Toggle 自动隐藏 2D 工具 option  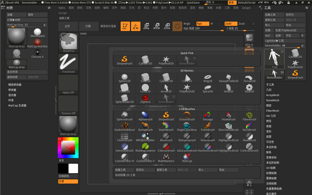coord(135,175)
